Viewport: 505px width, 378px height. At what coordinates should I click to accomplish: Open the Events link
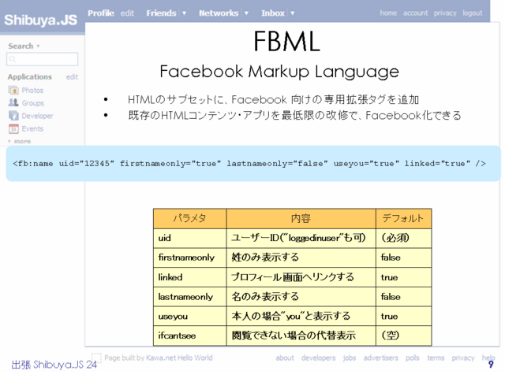(x=32, y=128)
